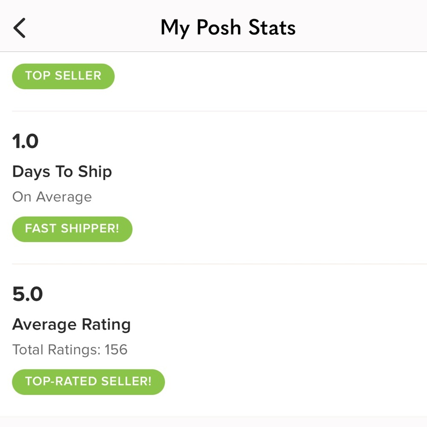Tap the On Average label
The height and width of the screenshot is (427, 427).
pos(52,196)
